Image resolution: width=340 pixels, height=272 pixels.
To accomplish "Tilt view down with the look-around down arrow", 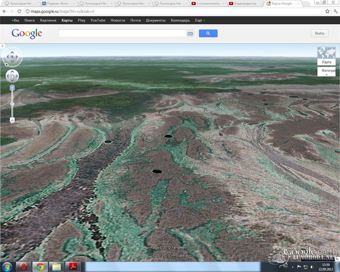I will [x=12, y=61].
